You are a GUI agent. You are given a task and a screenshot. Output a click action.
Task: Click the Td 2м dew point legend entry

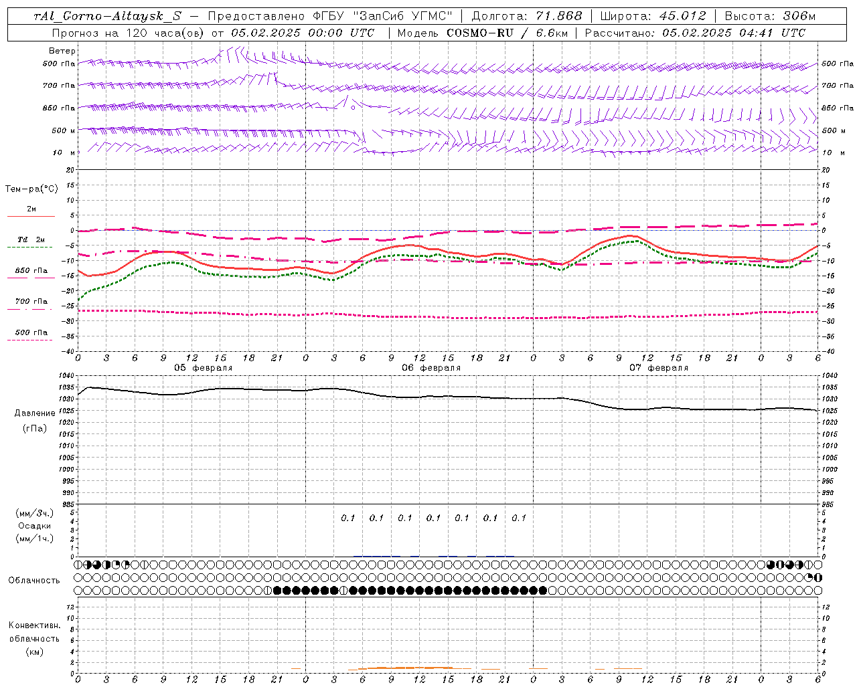pyautogui.click(x=31, y=239)
